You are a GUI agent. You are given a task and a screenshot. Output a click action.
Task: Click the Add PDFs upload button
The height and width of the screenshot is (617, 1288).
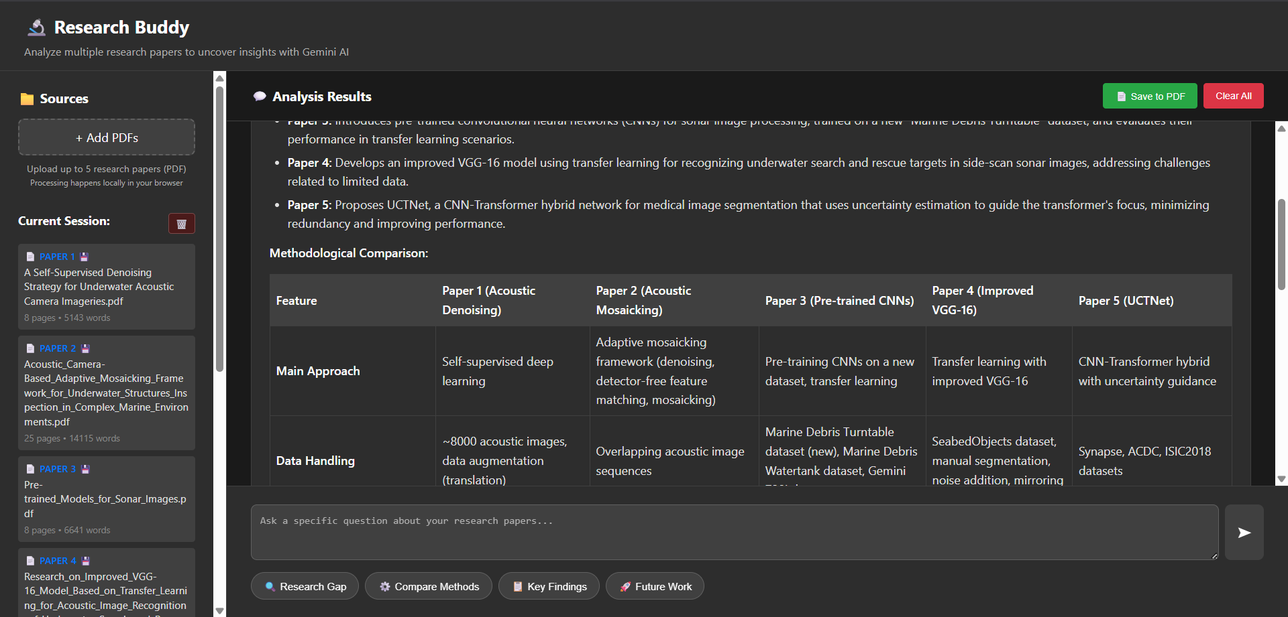click(x=107, y=137)
